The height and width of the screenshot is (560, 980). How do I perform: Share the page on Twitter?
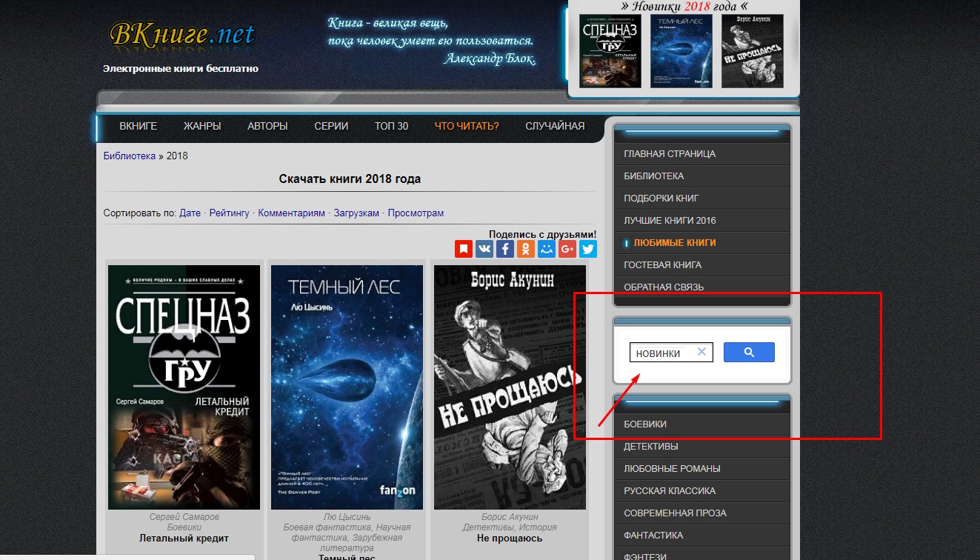(588, 249)
